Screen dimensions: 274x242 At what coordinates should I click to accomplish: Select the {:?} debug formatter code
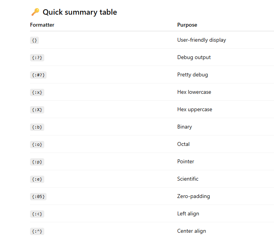[x=37, y=58]
